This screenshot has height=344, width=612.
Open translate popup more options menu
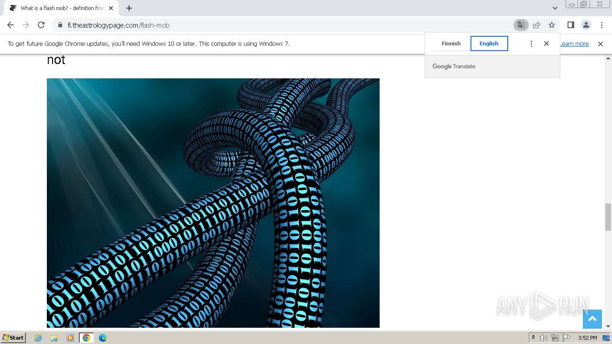(x=531, y=43)
